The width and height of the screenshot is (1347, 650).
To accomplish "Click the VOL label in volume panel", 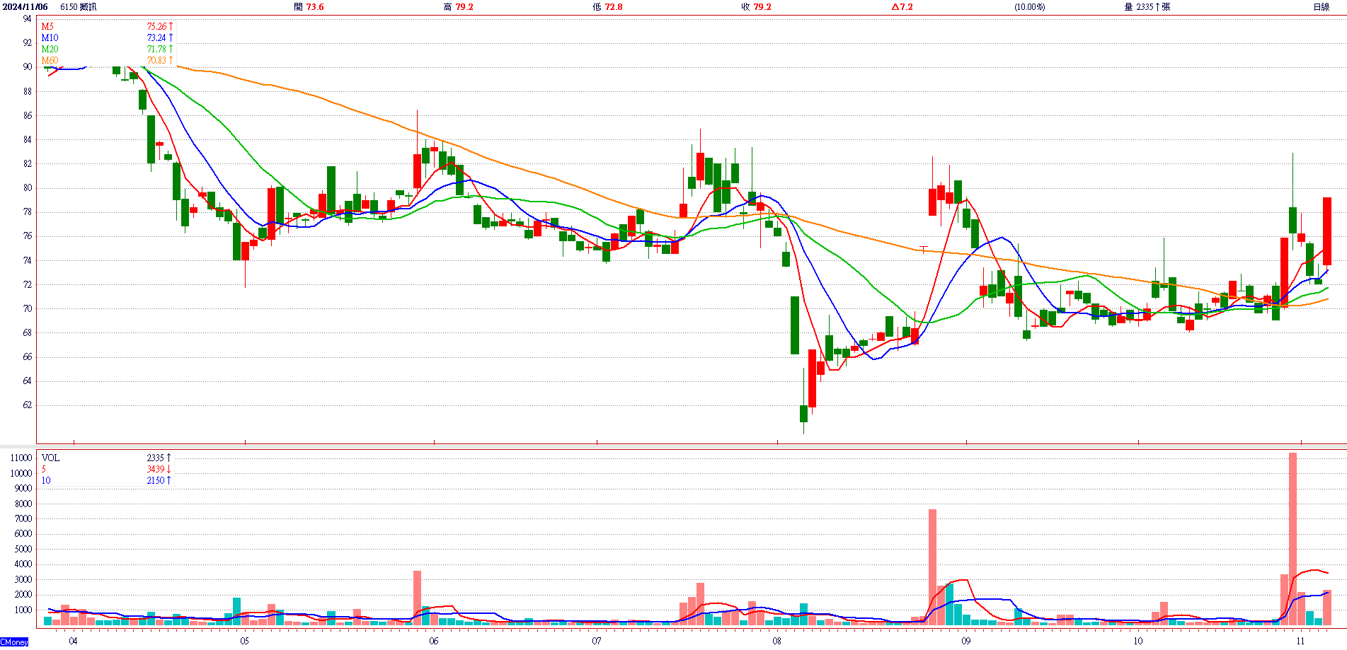I will pos(50,458).
